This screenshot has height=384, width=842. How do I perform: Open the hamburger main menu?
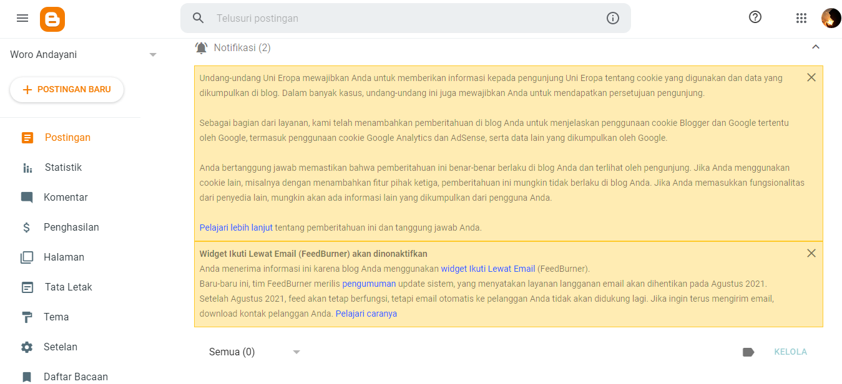pos(22,18)
